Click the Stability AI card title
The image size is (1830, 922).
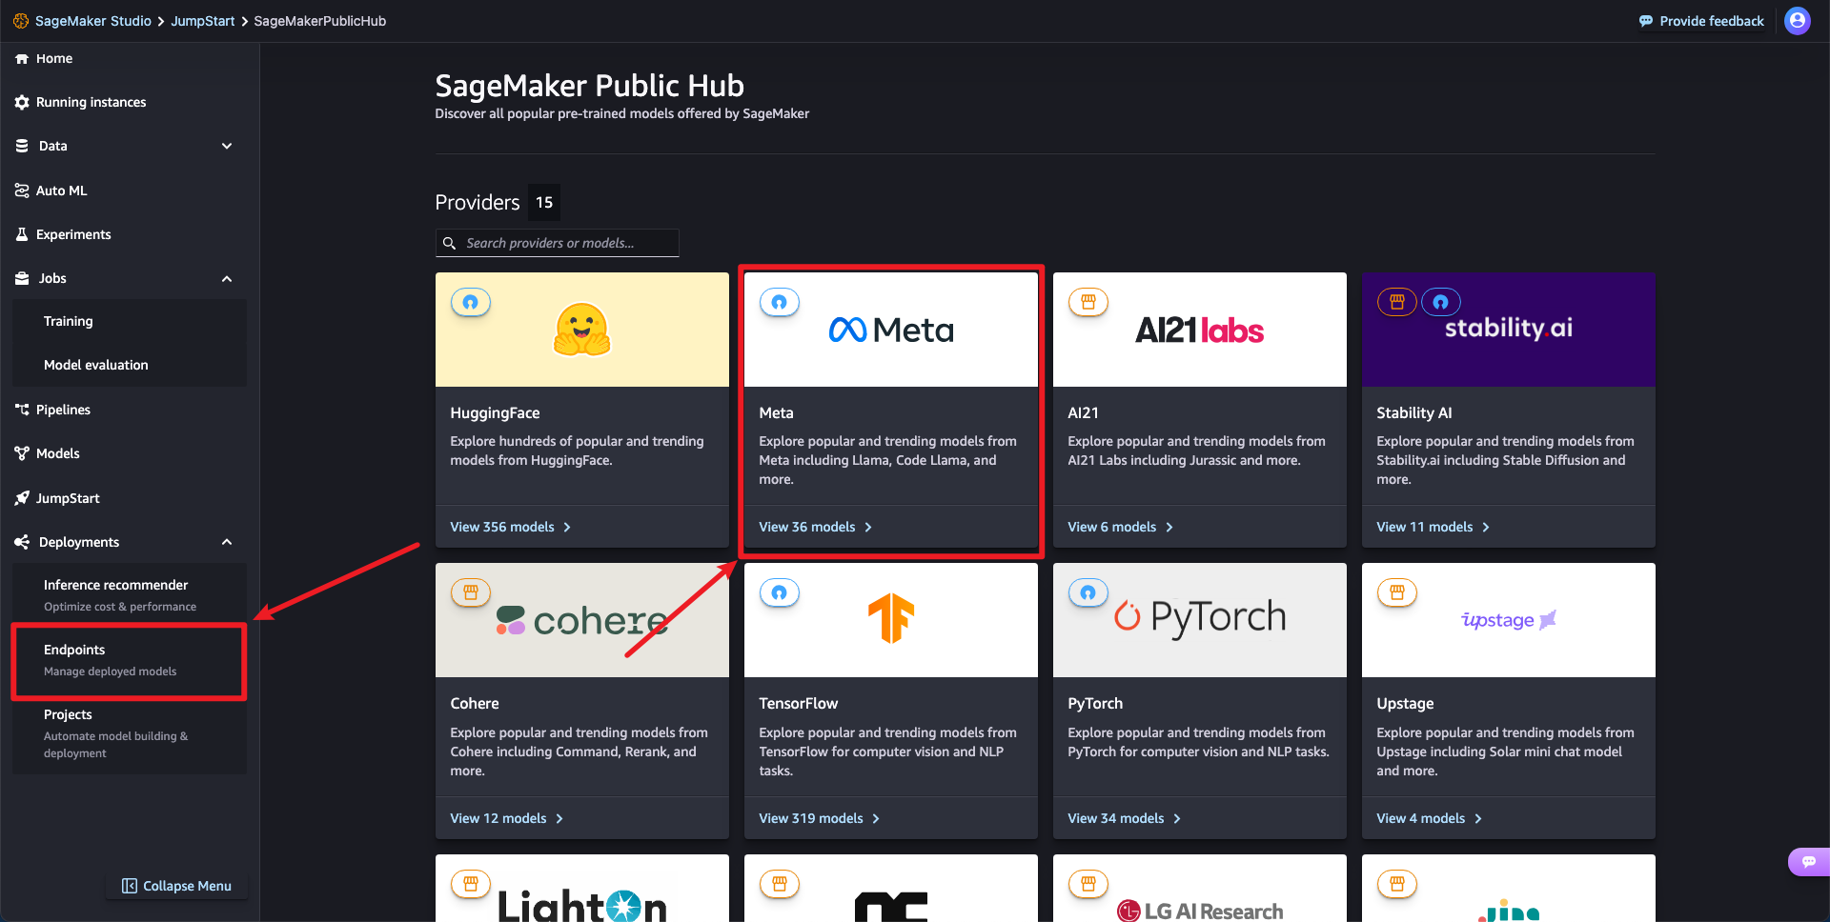point(1414,413)
